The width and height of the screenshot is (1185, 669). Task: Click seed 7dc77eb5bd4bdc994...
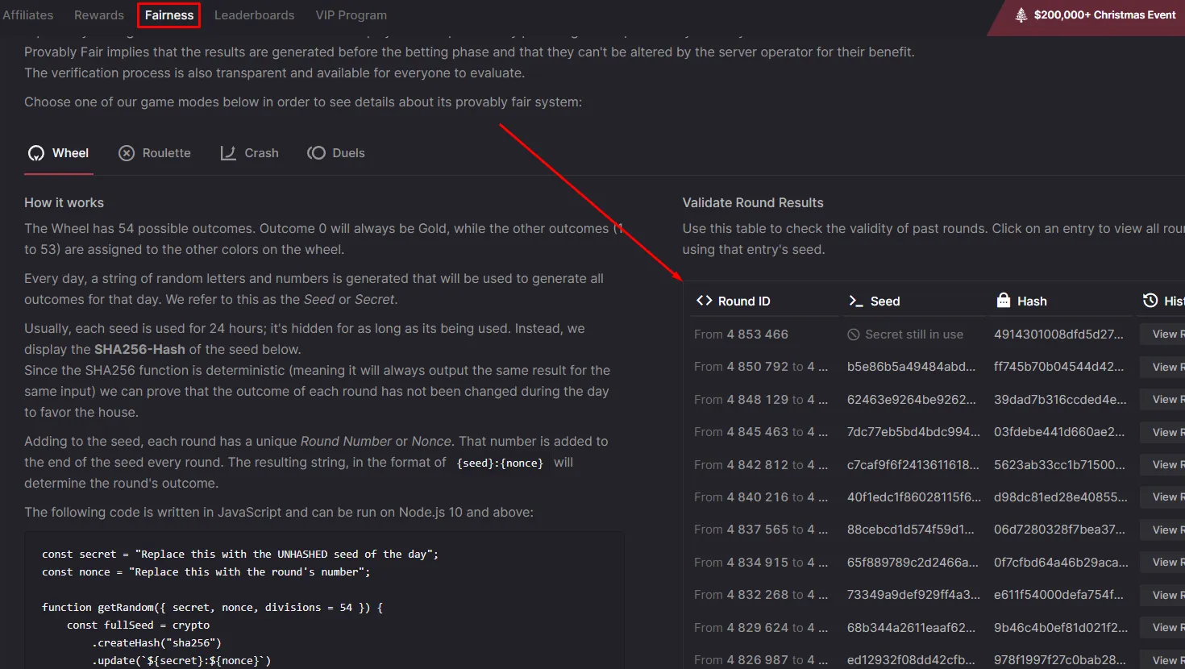click(913, 432)
